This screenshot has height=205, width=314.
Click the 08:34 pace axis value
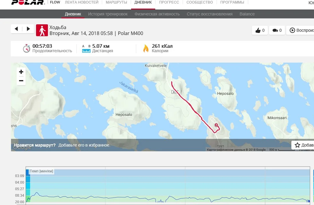19,196
